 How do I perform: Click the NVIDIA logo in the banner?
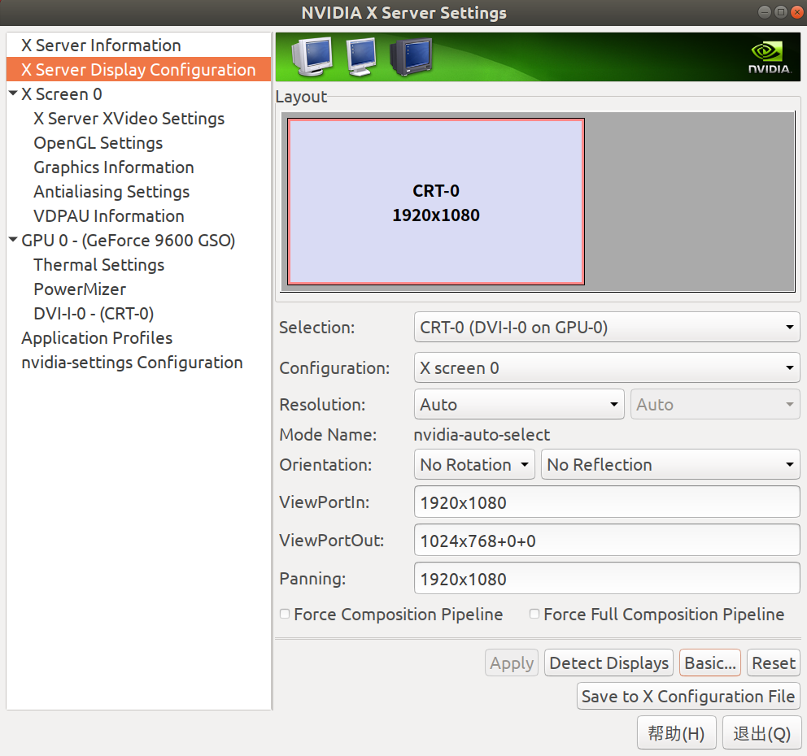769,58
